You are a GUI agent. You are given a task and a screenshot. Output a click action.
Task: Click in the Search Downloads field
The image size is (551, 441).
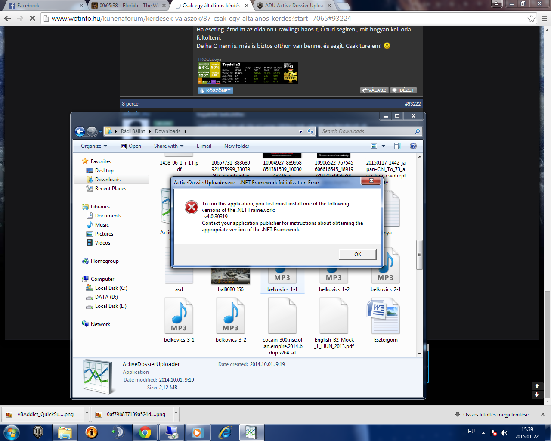click(366, 131)
